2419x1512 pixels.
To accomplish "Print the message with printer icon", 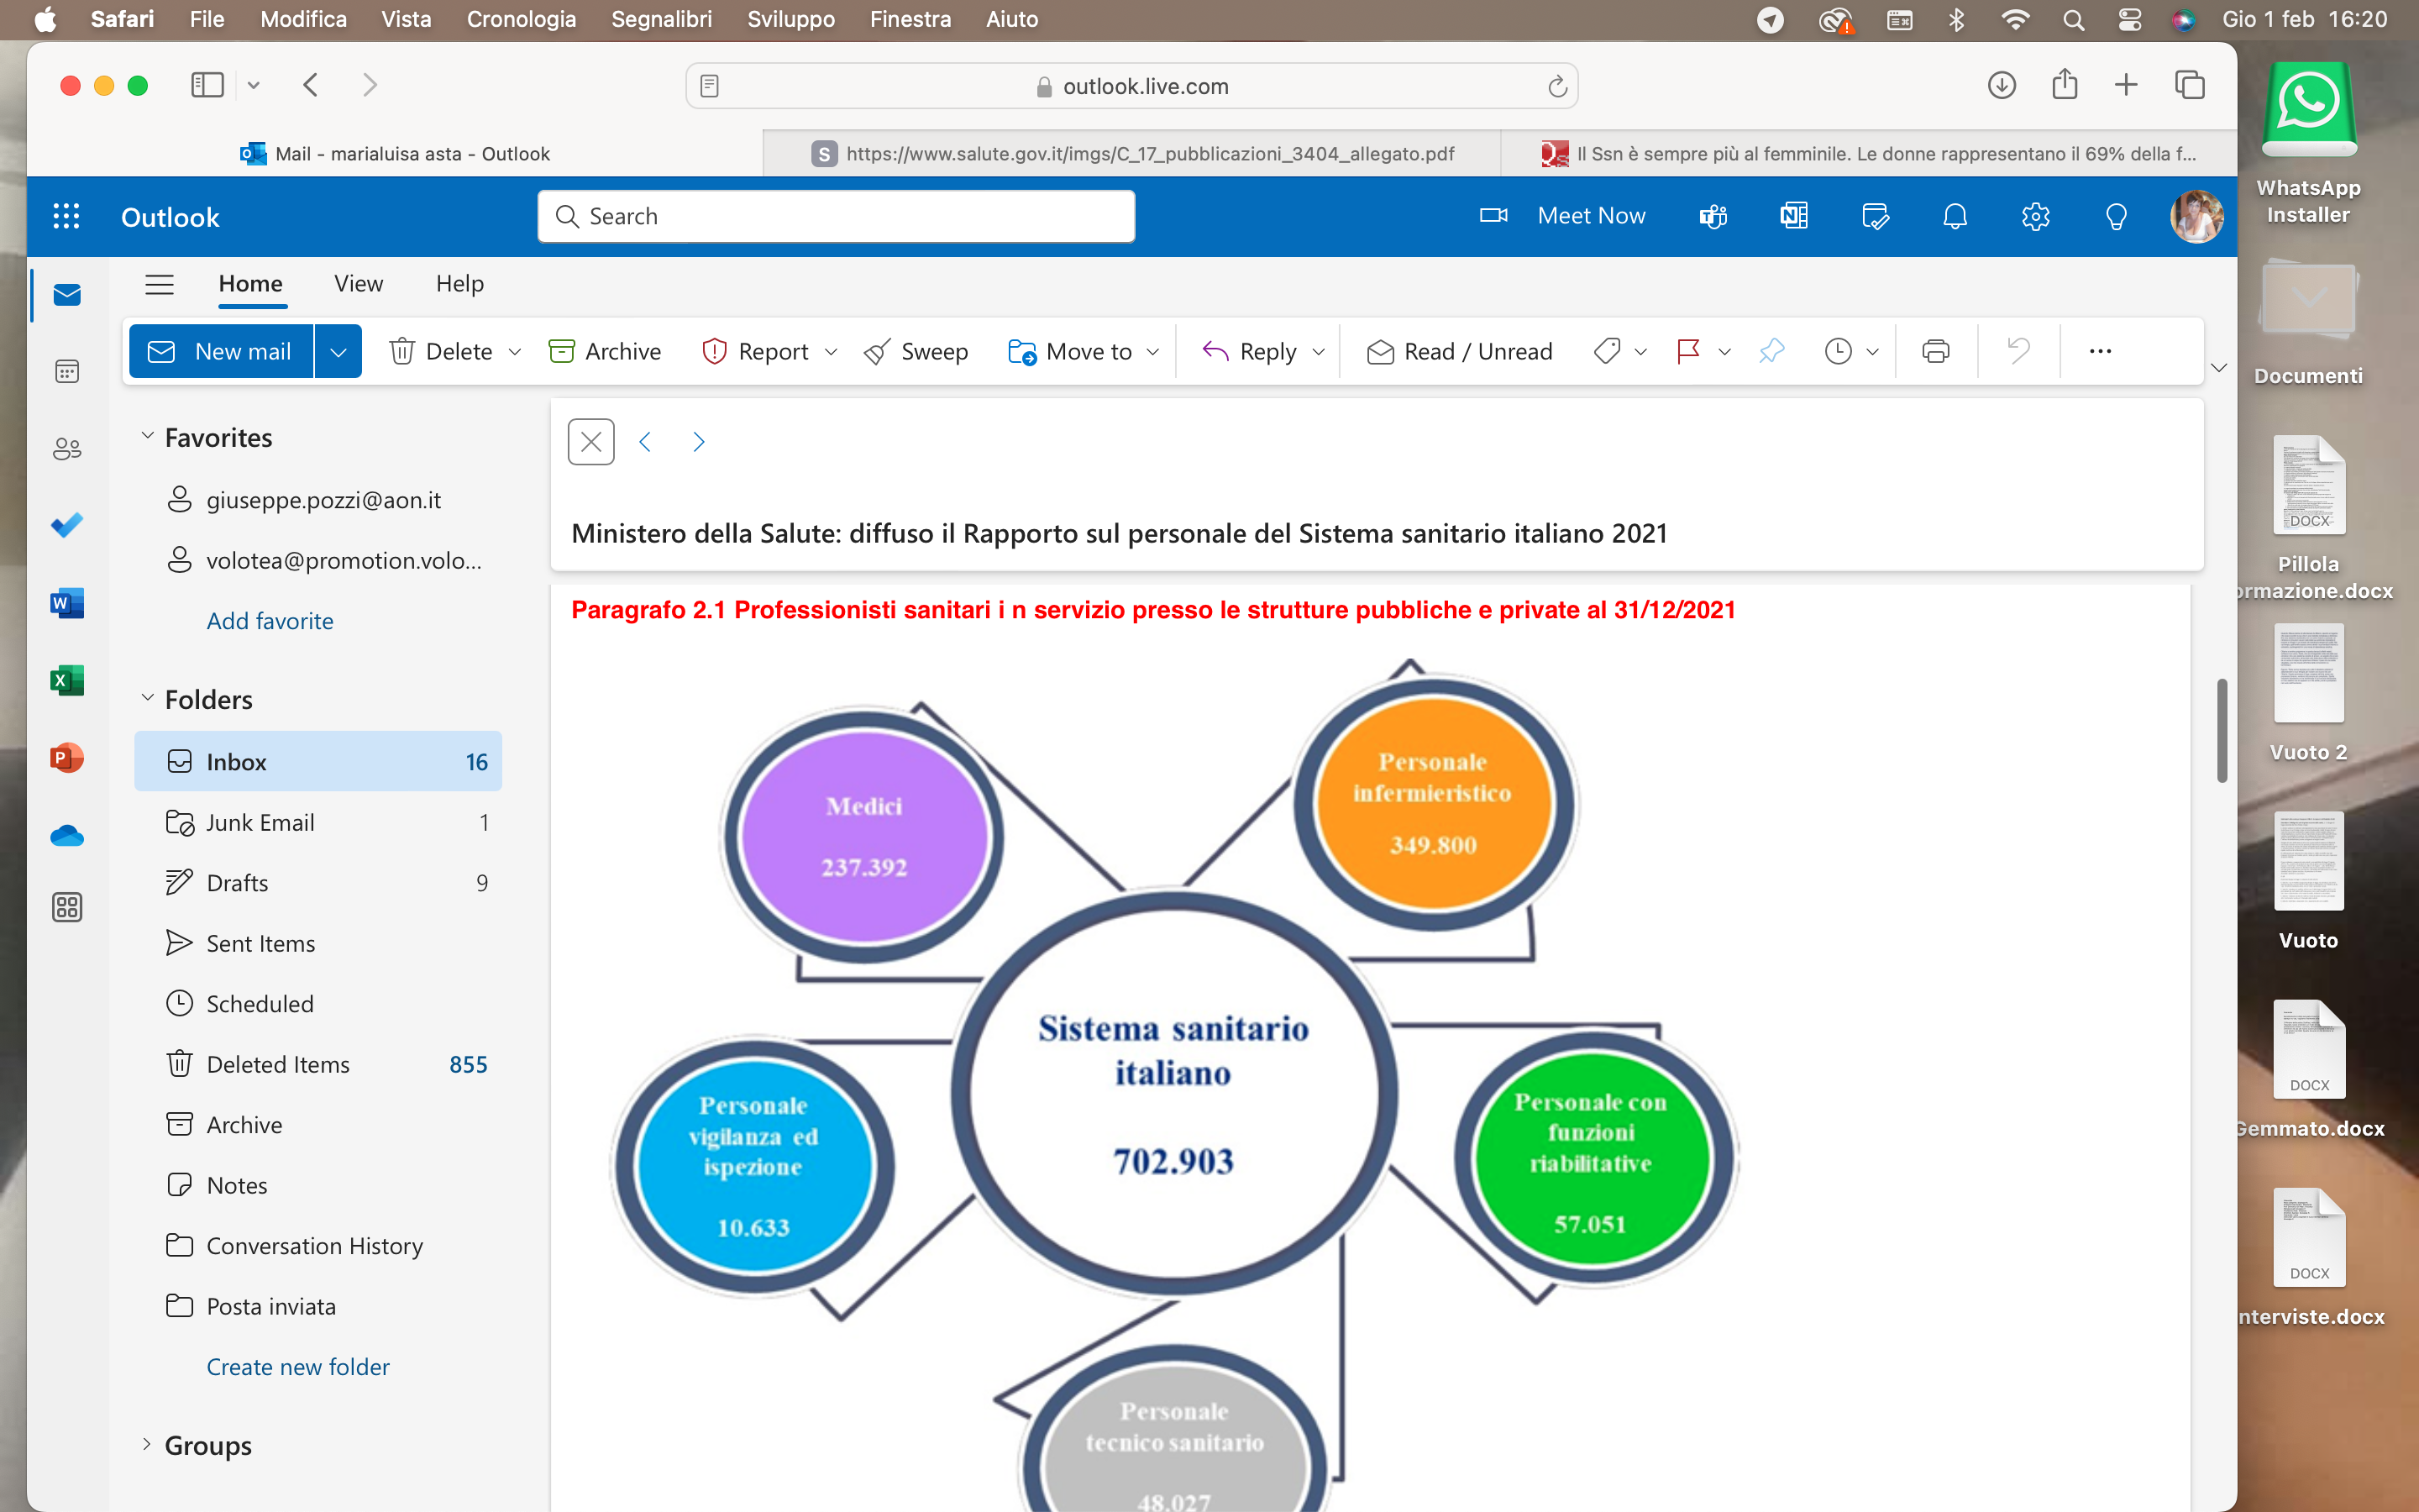I will [x=1936, y=351].
